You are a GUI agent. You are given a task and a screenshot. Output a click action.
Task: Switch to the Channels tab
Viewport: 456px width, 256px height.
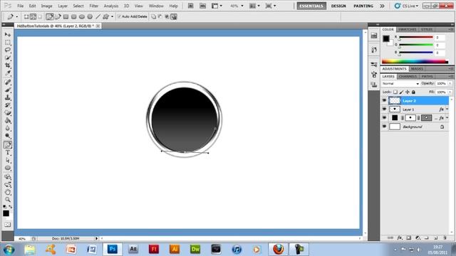point(408,76)
